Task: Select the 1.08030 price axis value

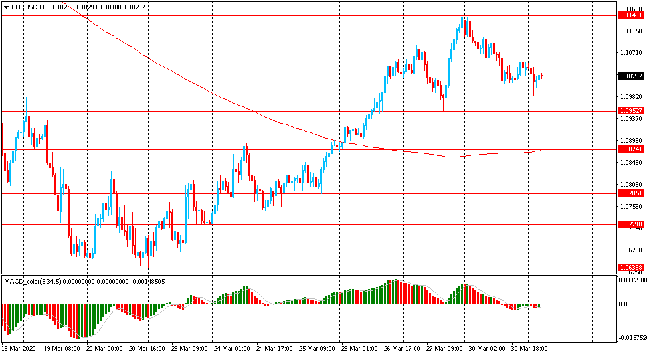Action: pos(631,185)
